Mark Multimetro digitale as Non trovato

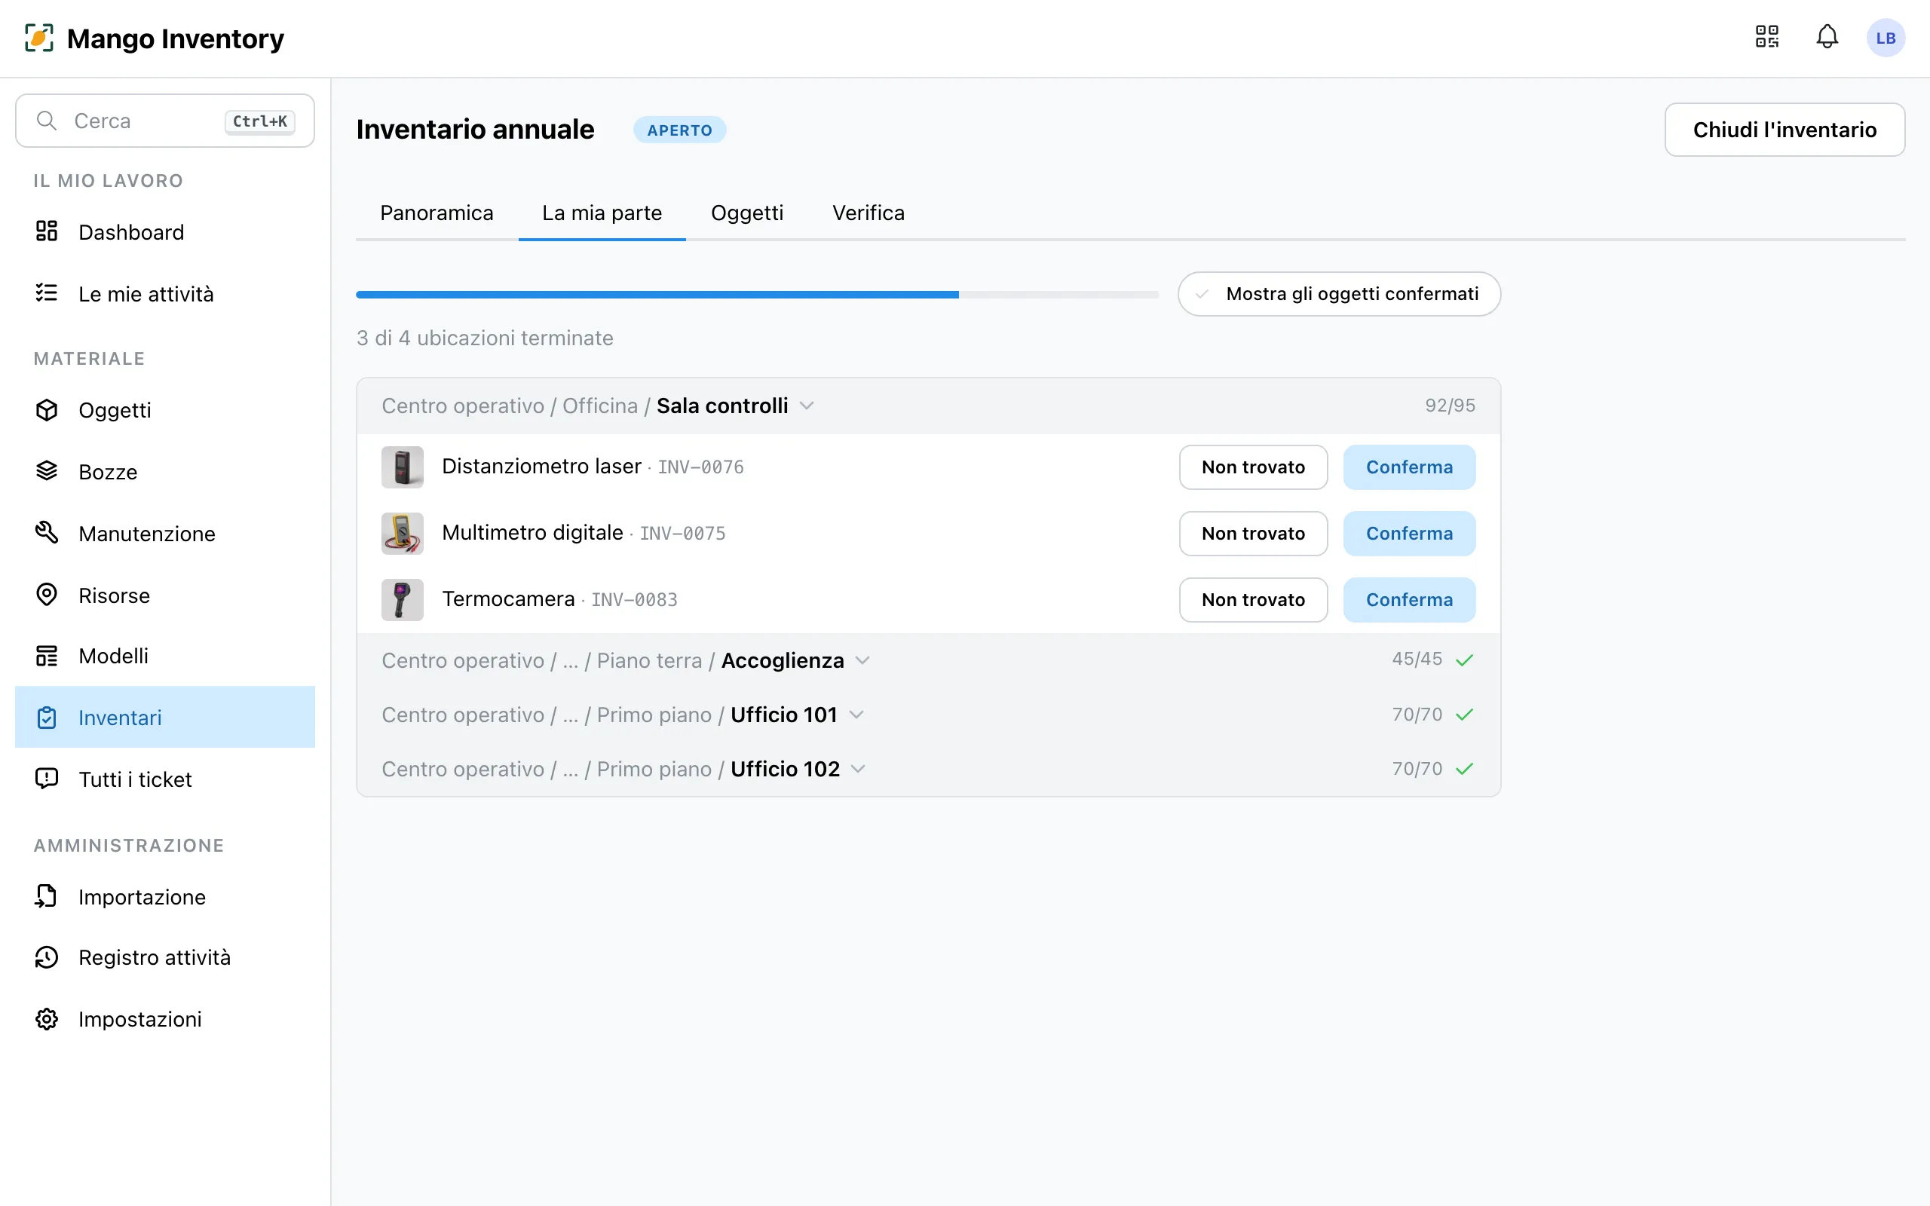coord(1253,533)
